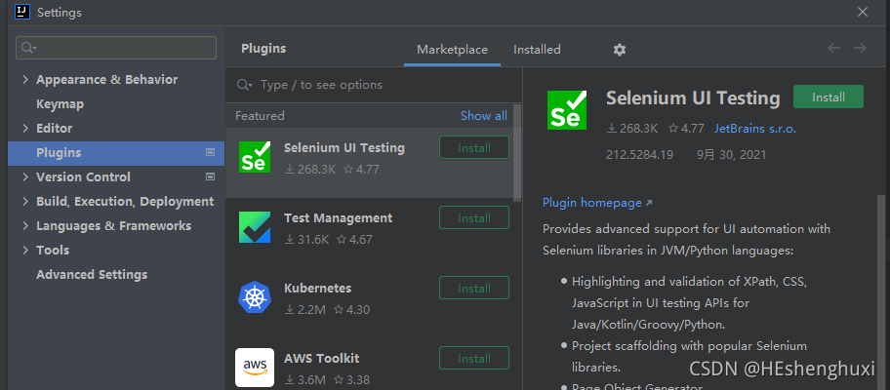
Task: Click the search icon in plugin search field
Action: (x=245, y=85)
